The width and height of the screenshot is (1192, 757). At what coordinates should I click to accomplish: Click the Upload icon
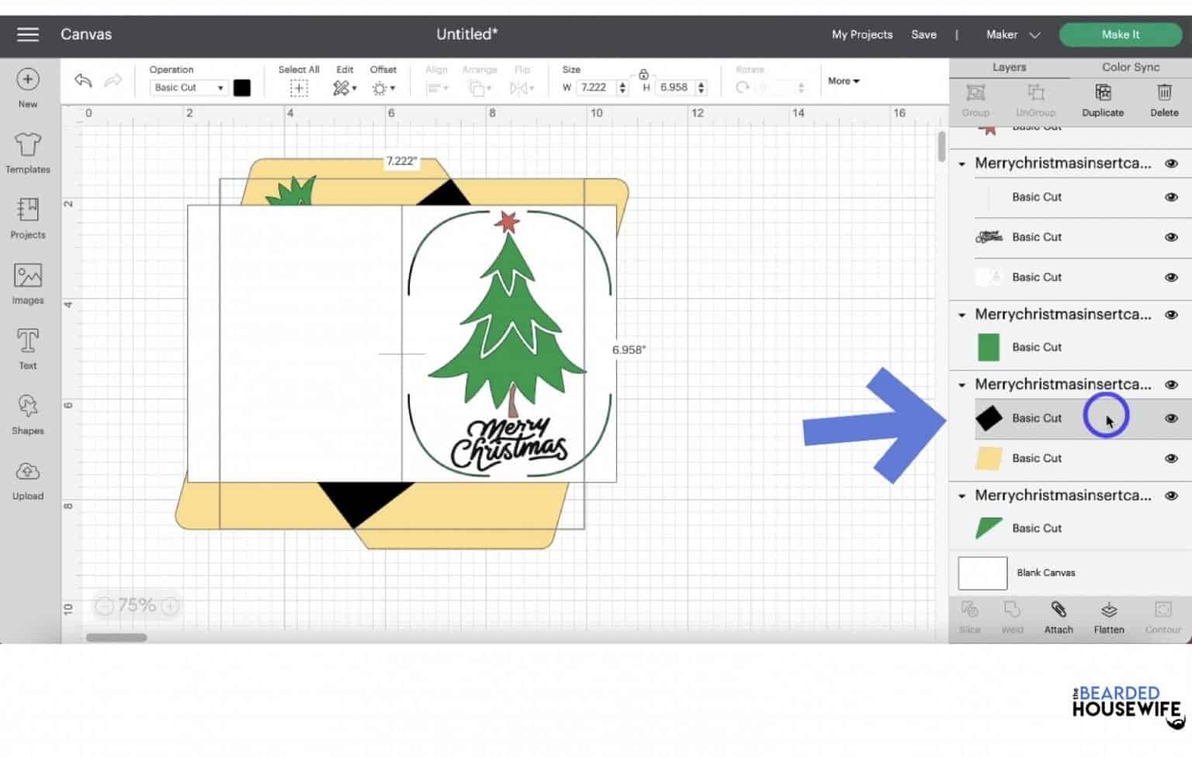tap(27, 477)
